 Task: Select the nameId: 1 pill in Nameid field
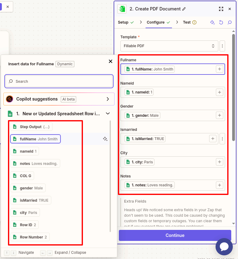139,92
